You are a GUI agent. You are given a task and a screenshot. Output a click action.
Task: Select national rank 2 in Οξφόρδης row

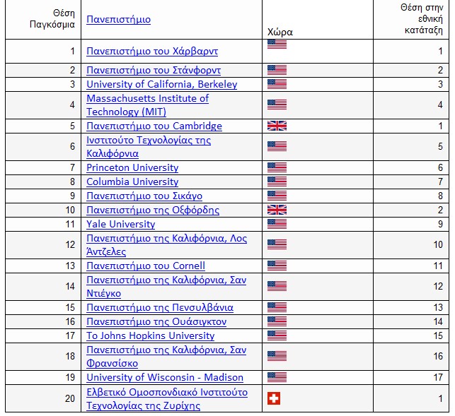click(411, 210)
